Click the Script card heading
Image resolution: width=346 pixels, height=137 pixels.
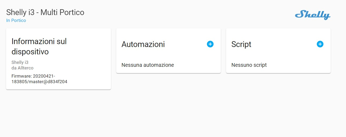click(x=241, y=44)
